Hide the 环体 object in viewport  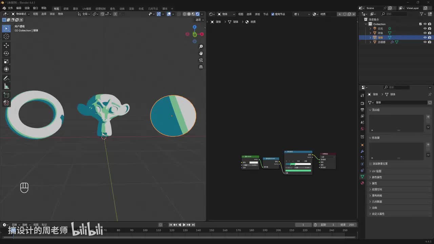tap(425, 33)
